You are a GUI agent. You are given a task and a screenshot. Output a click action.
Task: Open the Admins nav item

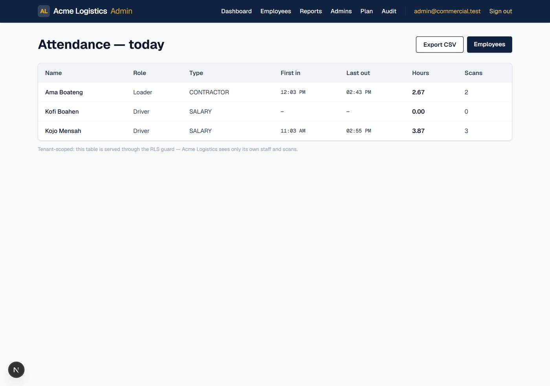click(341, 11)
